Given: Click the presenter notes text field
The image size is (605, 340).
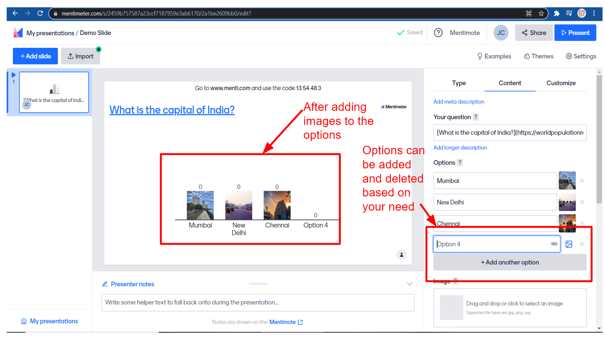Looking at the screenshot, I should pos(257,303).
